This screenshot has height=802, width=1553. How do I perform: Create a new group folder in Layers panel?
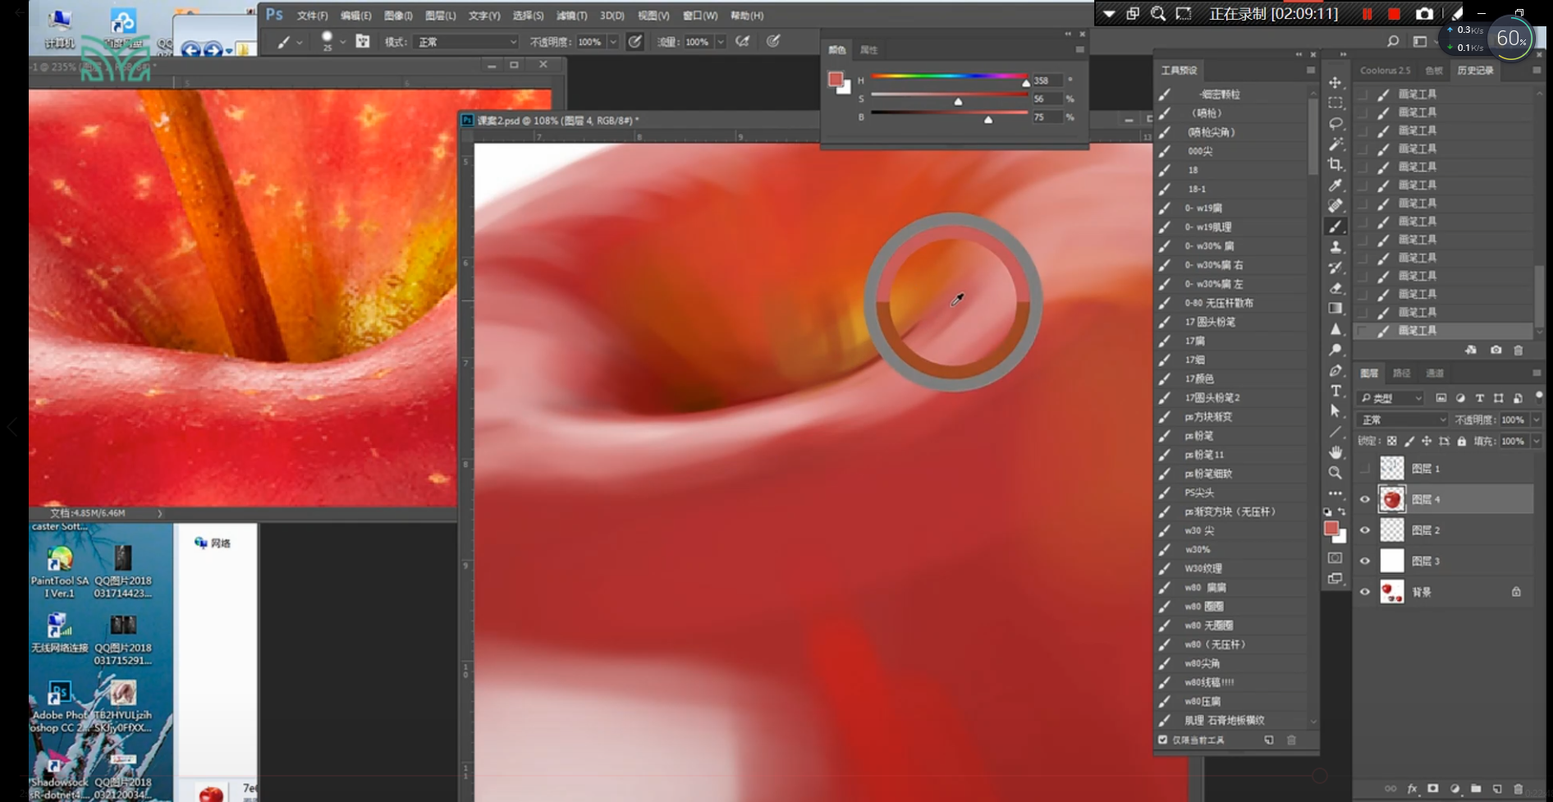click(x=1476, y=789)
